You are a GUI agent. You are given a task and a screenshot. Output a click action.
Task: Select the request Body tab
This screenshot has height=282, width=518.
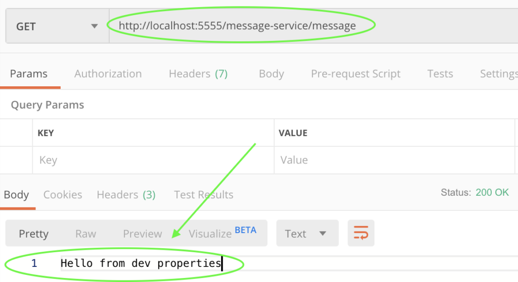click(271, 74)
